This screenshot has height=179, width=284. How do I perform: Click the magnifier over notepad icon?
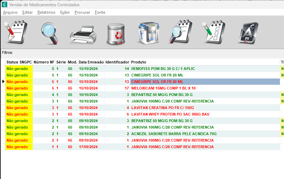pos(182,33)
